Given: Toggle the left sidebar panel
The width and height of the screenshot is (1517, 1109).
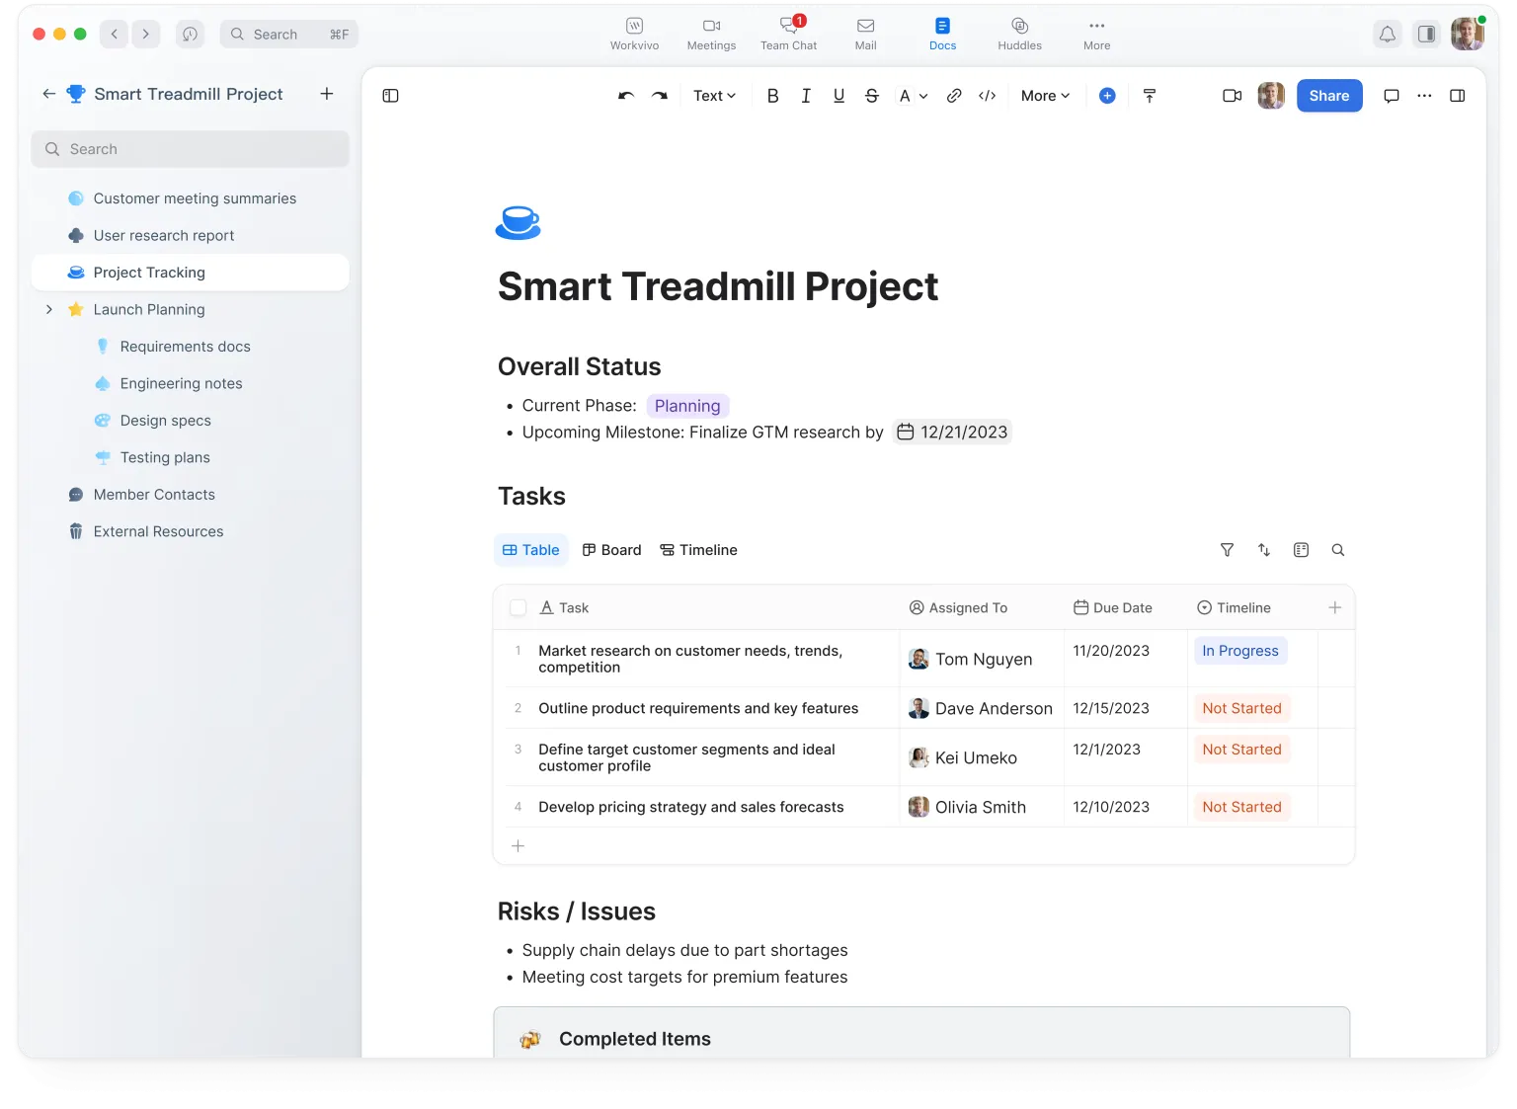Looking at the screenshot, I should pyautogui.click(x=390, y=96).
